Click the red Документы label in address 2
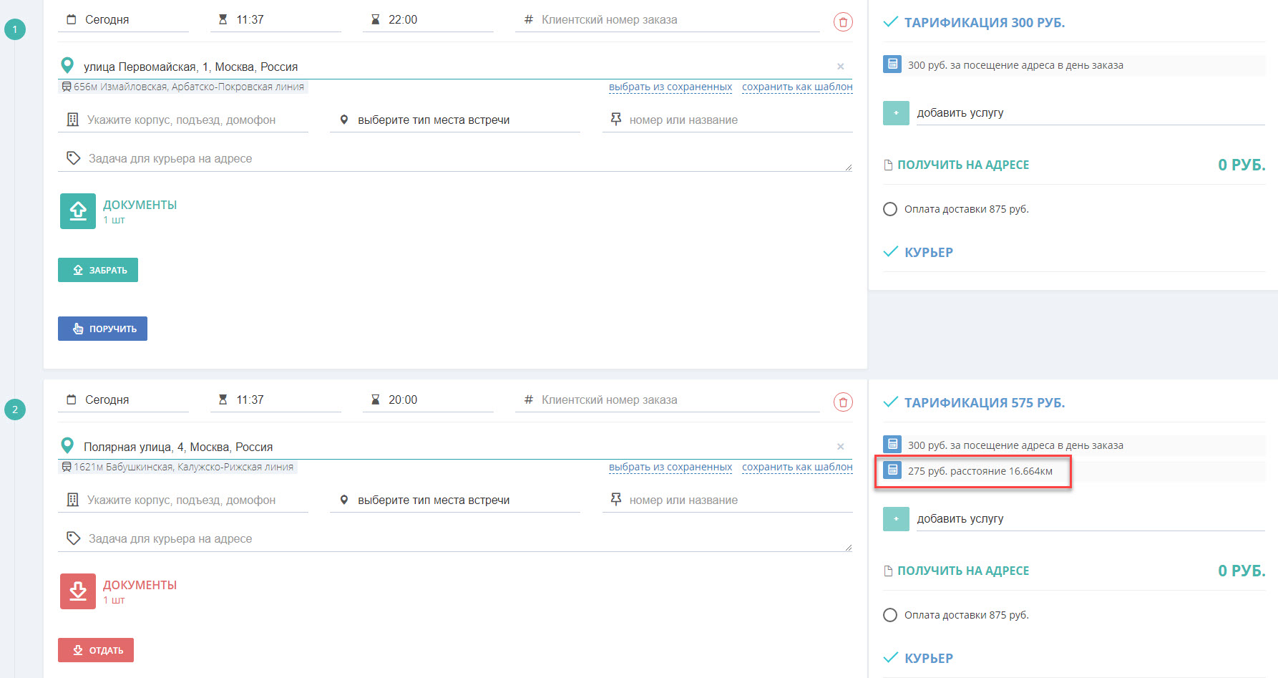The image size is (1278, 678). [140, 585]
